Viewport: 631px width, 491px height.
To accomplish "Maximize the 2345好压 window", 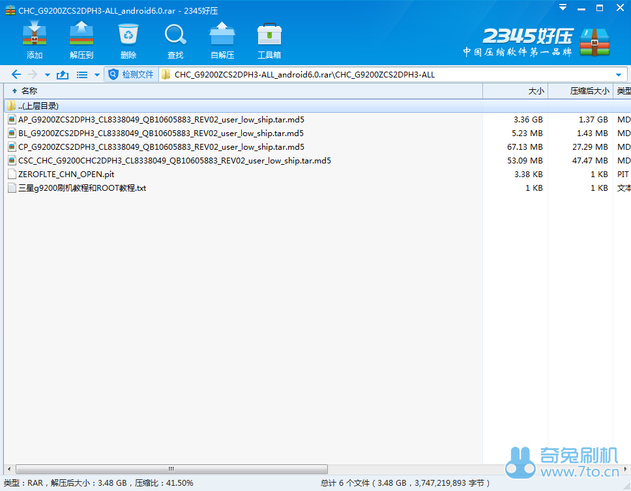I will [x=600, y=8].
